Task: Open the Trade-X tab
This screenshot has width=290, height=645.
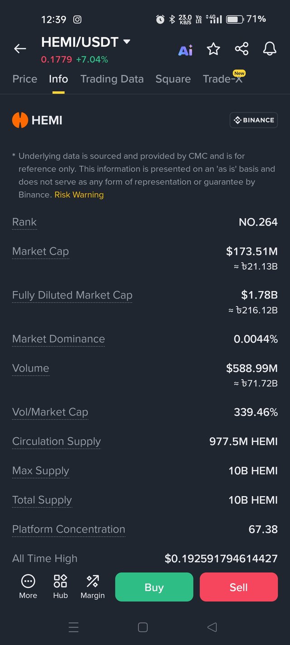Action: [x=223, y=78]
